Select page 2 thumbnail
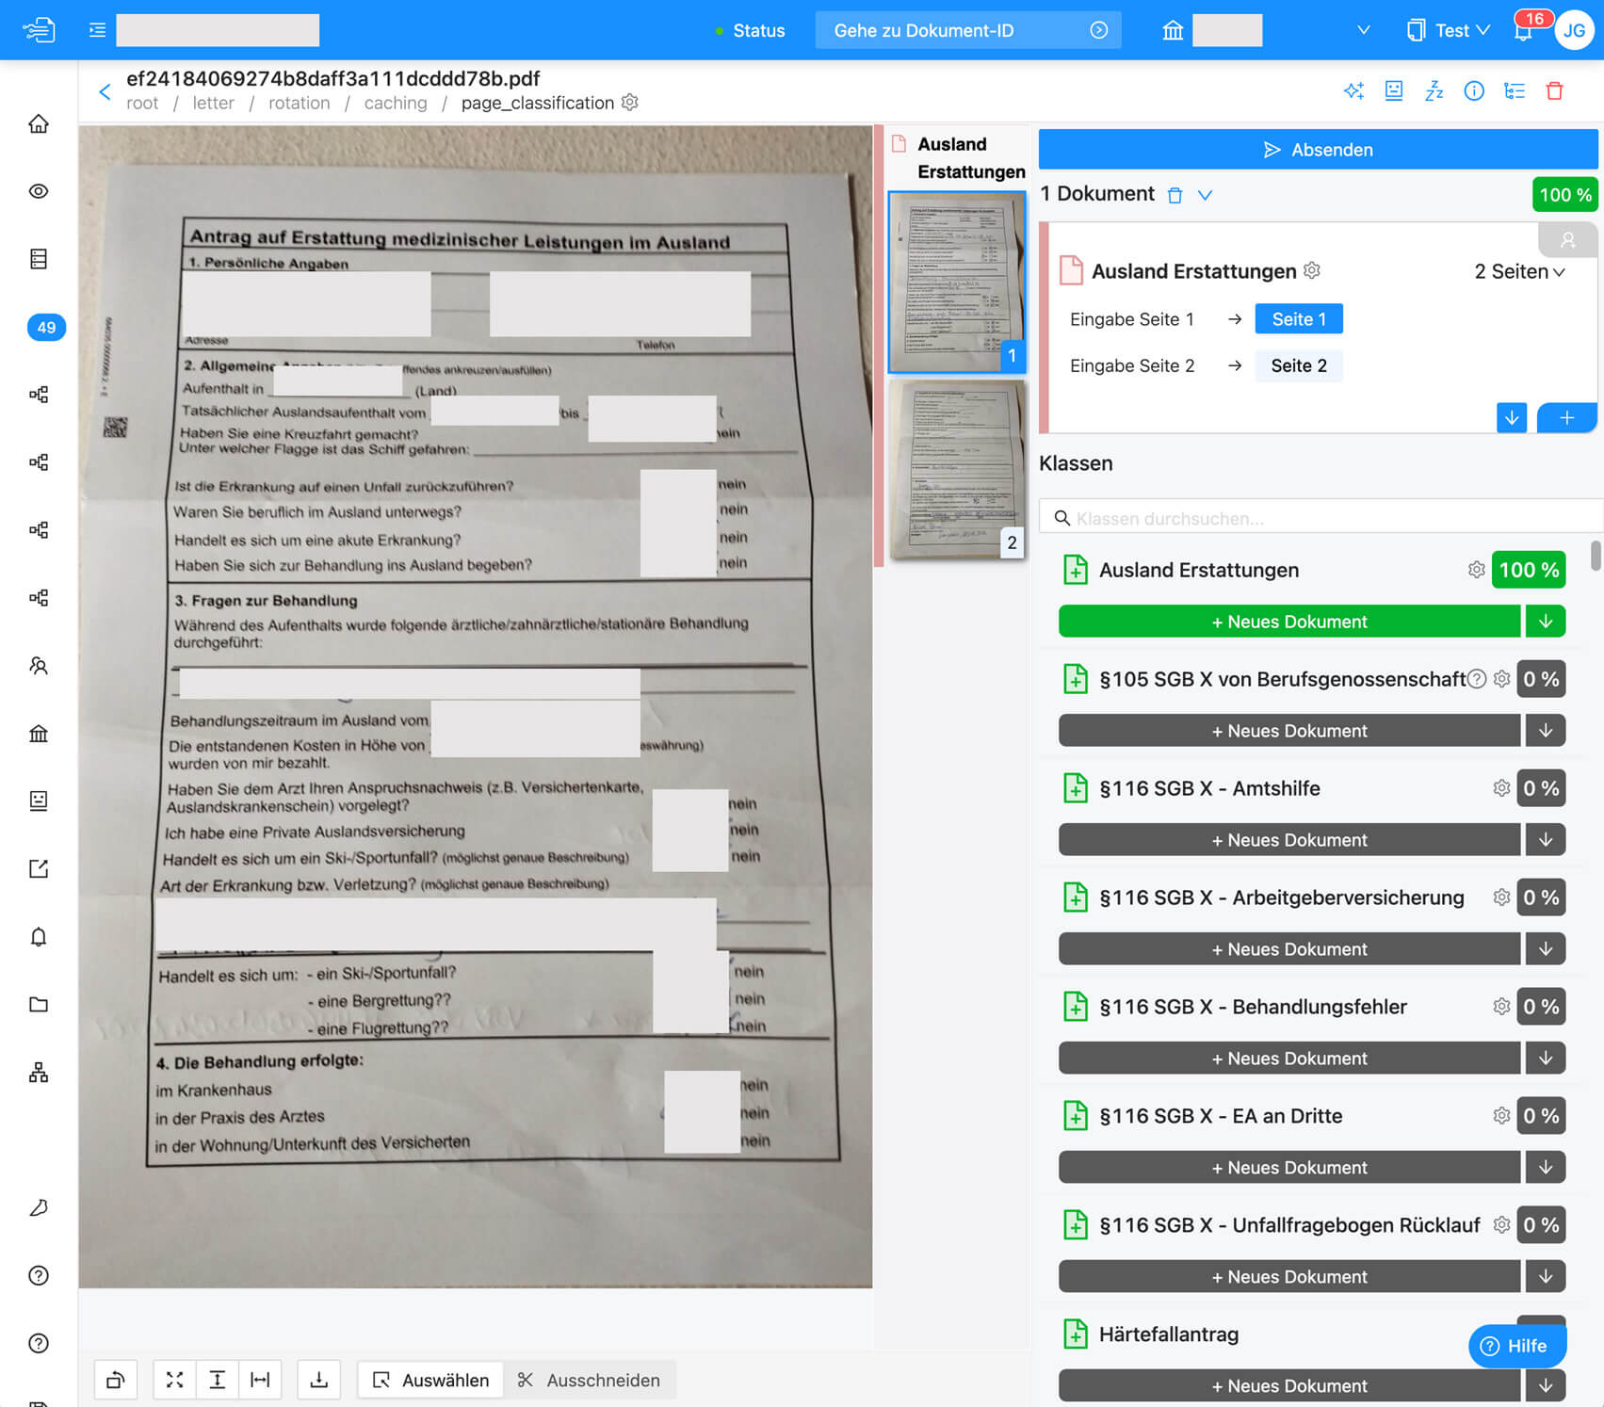 coord(957,468)
